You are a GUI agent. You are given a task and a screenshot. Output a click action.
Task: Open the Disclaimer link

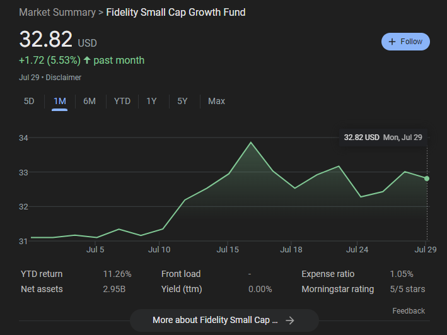64,78
